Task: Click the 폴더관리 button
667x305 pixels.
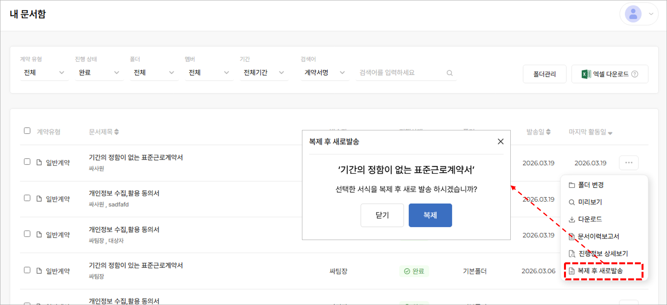Action: [544, 74]
